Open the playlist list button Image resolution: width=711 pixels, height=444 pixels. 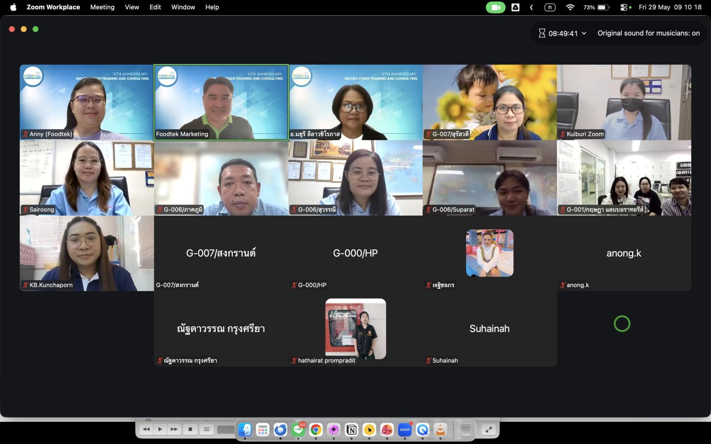(207, 429)
